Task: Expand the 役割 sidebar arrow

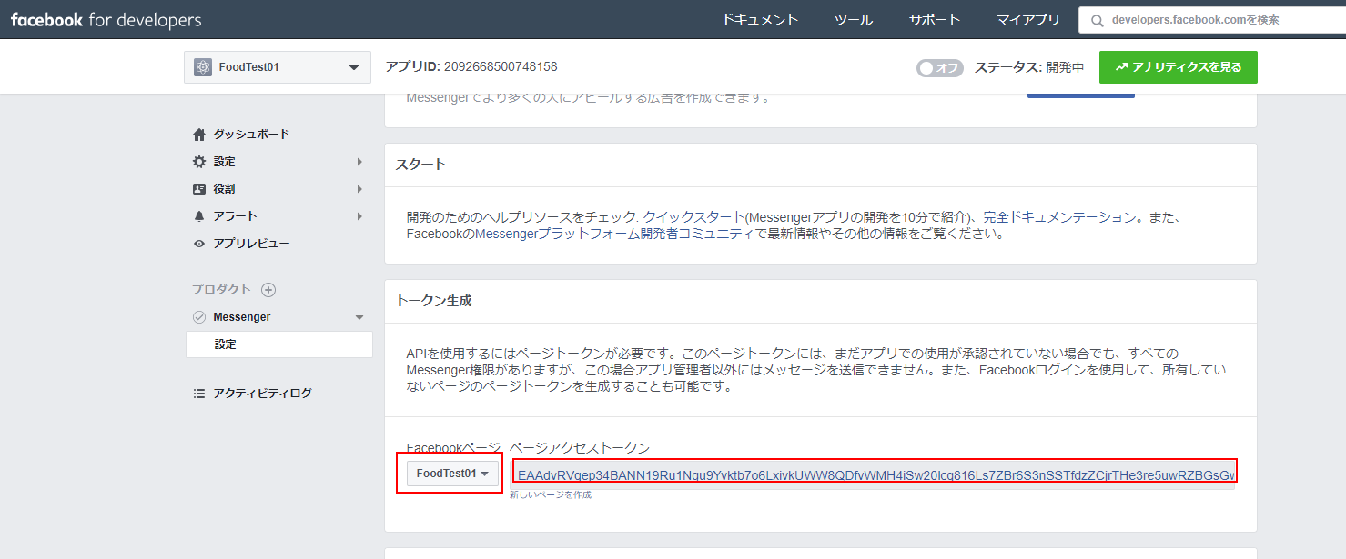Action: click(x=360, y=189)
